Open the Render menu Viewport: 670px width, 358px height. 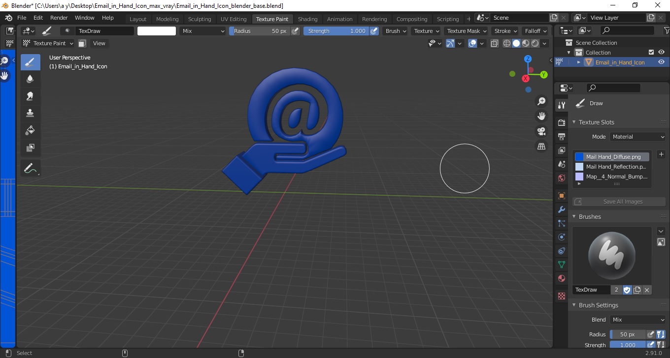coord(59,18)
